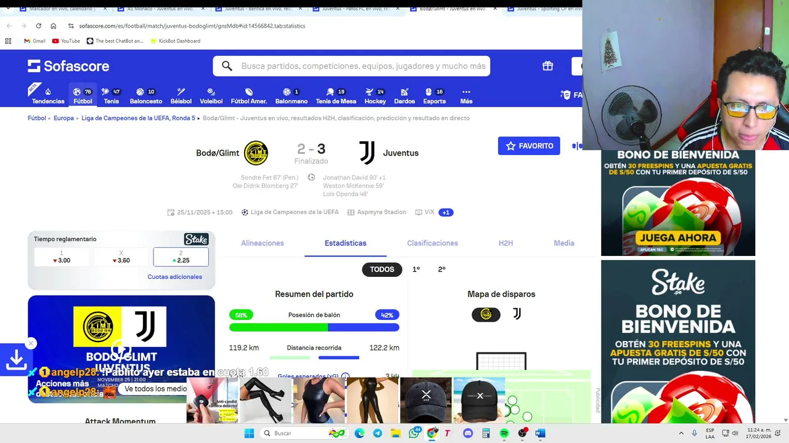The image size is (789, 443).
Task: Open Liga de Campeones de la UEFA, Ronda 5 breadcrumb
Action: point(138,118)
